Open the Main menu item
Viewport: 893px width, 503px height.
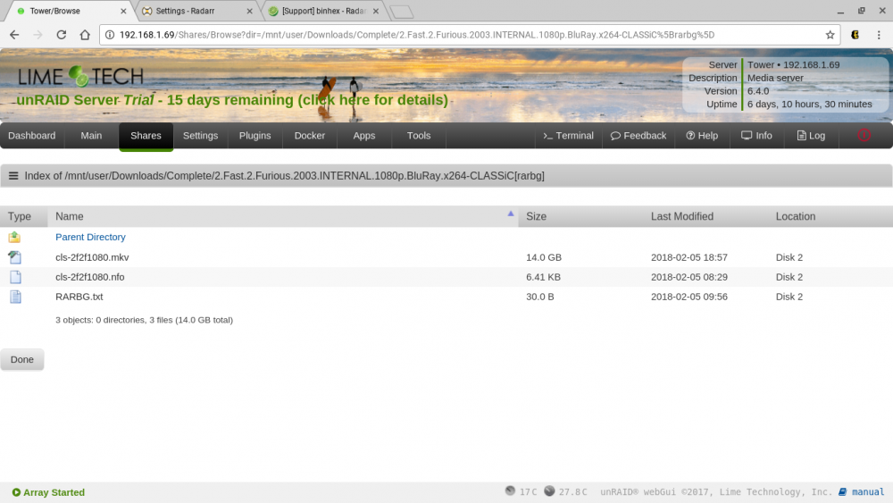coord(91,136)
